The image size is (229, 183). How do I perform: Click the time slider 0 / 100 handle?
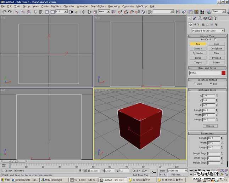point(14,161)
